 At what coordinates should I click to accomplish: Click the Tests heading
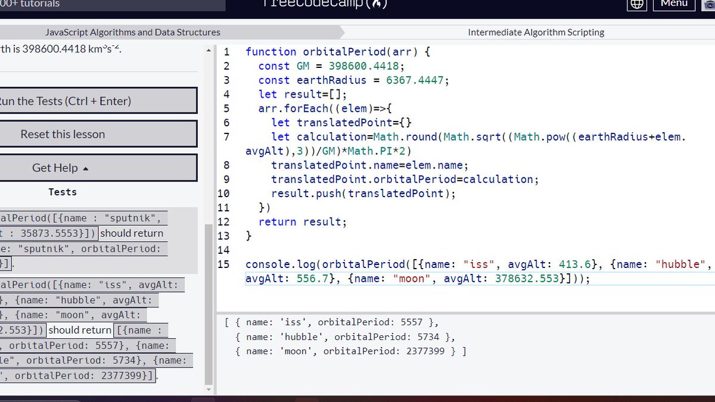tap(63, 192)
